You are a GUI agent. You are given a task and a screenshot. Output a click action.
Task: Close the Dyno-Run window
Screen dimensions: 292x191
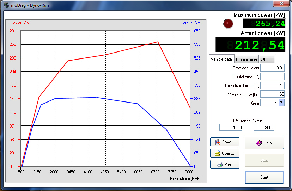coord(281,4)
